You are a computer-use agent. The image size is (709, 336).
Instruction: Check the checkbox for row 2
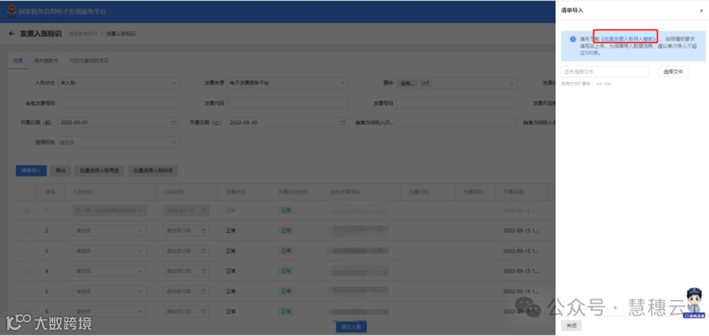[27, 230]
